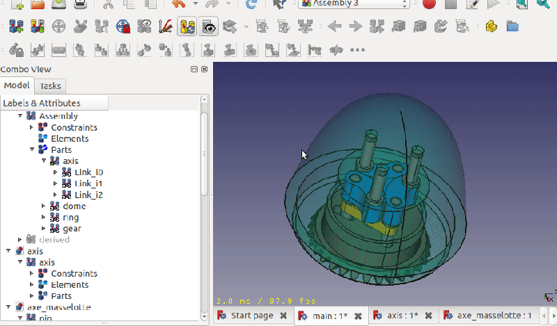Image resolution: width=557 pixels, height=326 pixels.
Task: Close the Start page tab
Action: [283, 316]
